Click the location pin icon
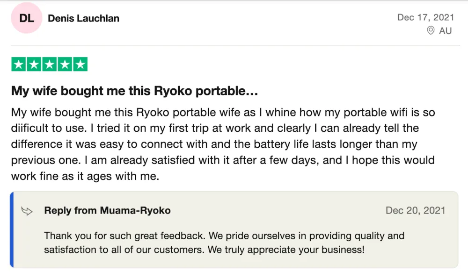 pos(431,30)
